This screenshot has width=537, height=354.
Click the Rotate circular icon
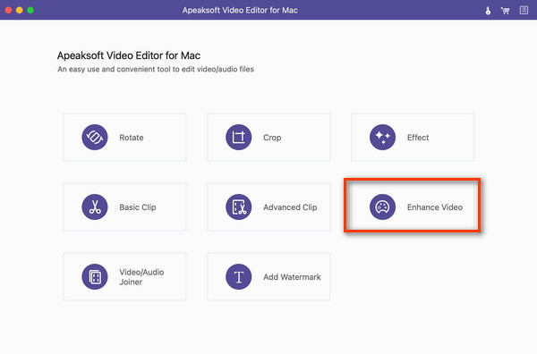click(95, 137)
